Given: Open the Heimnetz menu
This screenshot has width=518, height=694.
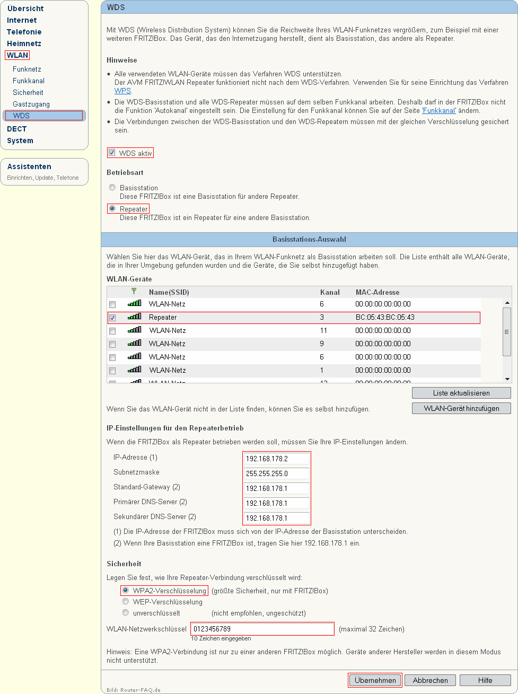Looking at the screenshot, I should [24, 43].
